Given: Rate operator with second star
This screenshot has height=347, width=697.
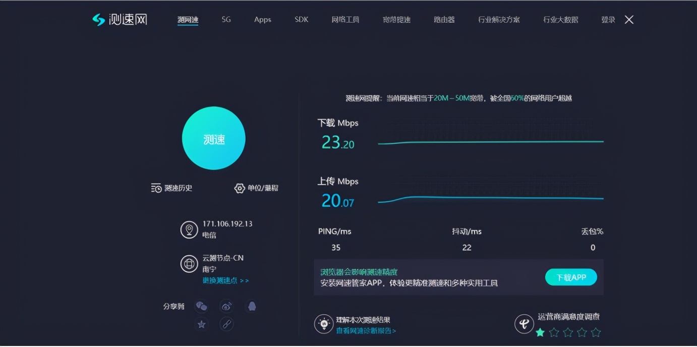Looking at the screenshot, I should click(554, 332).
